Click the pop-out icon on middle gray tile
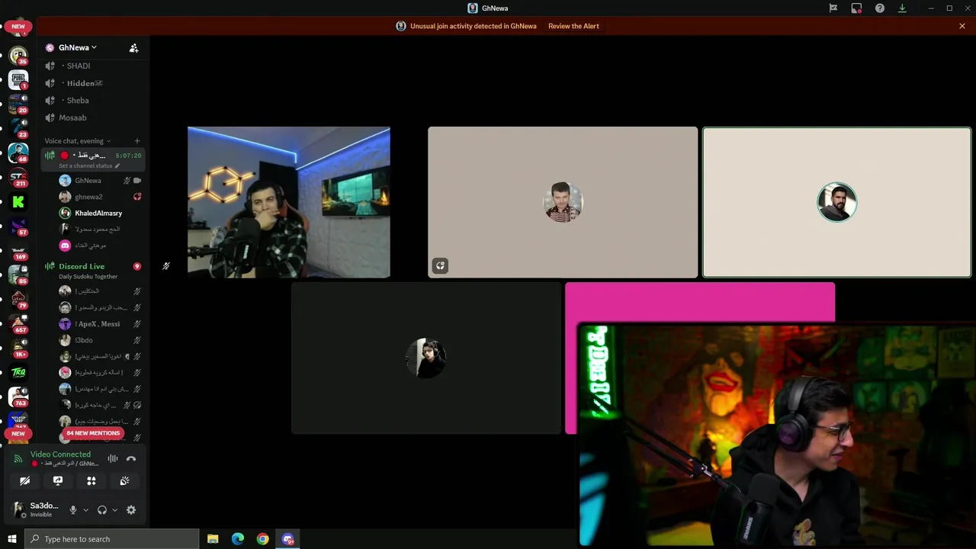 pyautogui.click(x=440, y=266)
